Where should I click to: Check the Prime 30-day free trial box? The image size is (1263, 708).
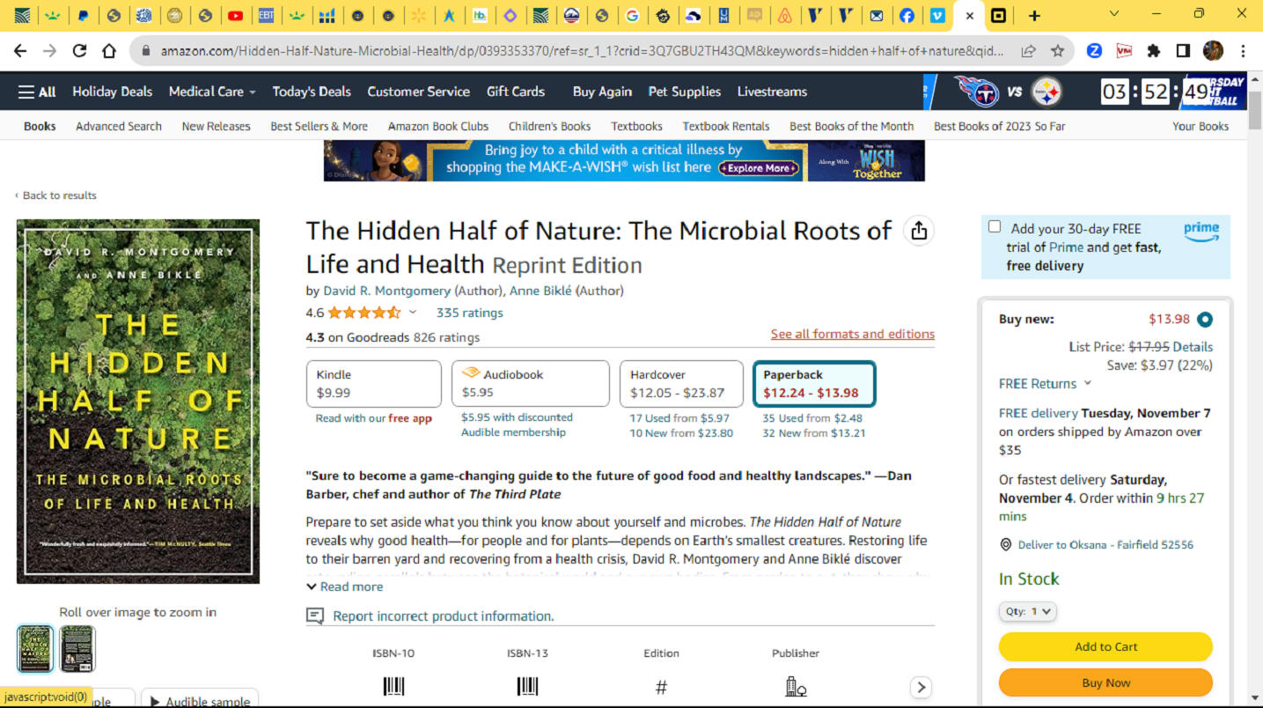click(x=995, y=227)
